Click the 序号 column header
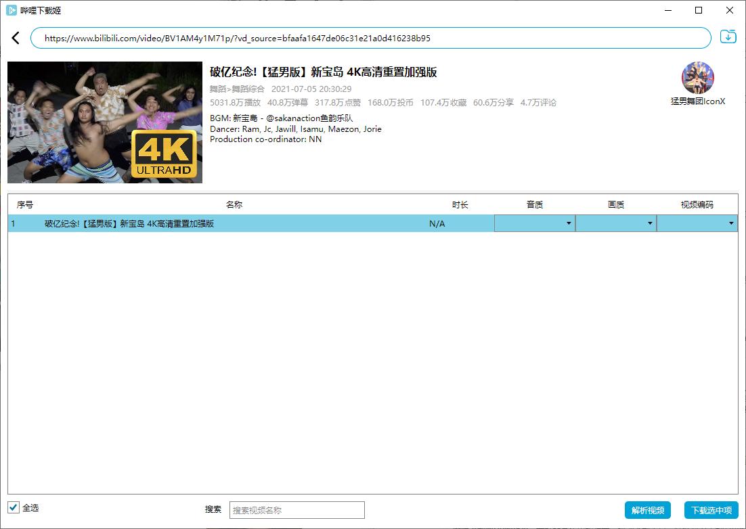The image size is (746, 529). [25, 204]
